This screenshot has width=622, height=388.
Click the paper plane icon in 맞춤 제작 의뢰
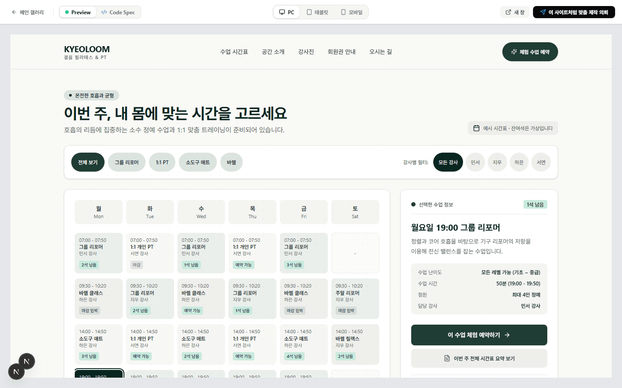[543, 12]
